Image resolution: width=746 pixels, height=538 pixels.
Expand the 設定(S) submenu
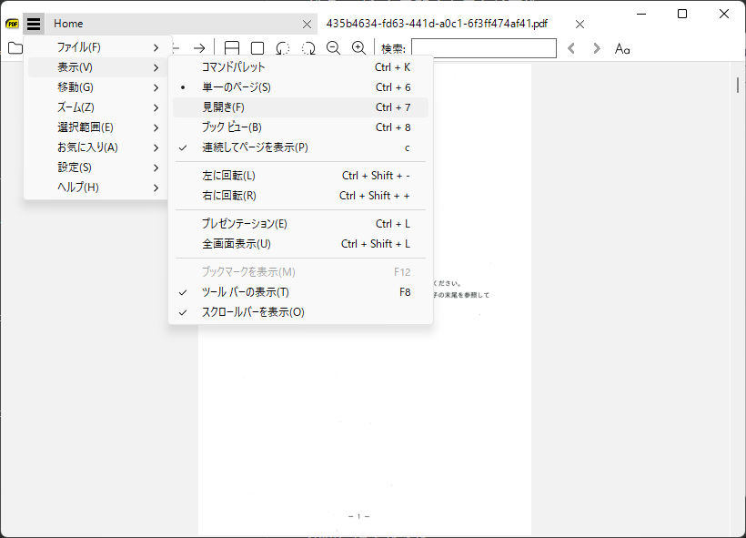tap(97, 167)
